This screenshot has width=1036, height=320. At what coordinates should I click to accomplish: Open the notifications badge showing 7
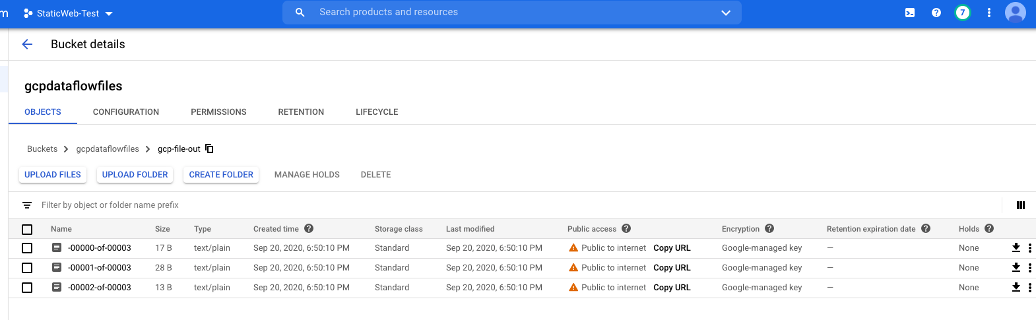pyautogui.click(x=963, y=13)
